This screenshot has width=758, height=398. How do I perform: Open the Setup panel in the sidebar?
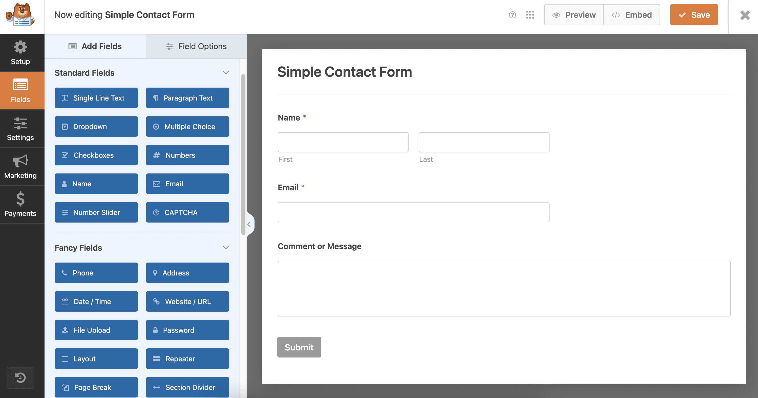point(20,53)
